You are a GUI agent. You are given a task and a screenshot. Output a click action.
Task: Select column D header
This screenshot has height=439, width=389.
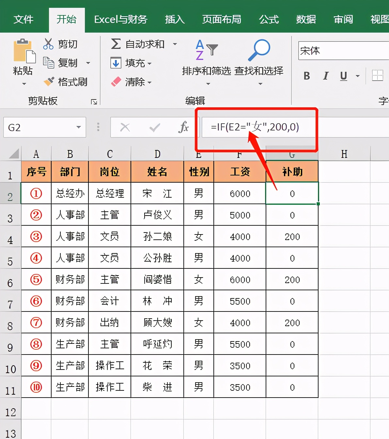tap(157, 154)
